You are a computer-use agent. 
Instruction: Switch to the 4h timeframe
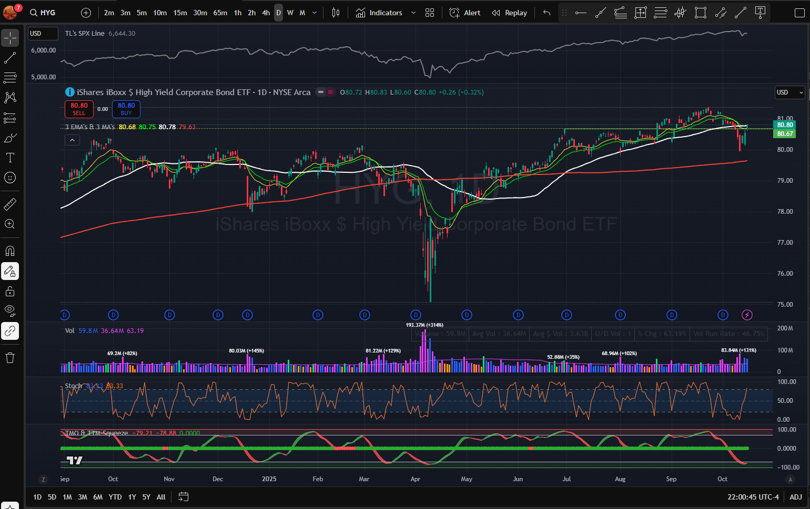266,13
